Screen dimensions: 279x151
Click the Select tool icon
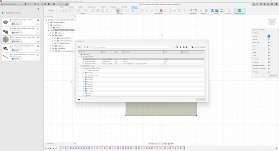tap(229, 11)
